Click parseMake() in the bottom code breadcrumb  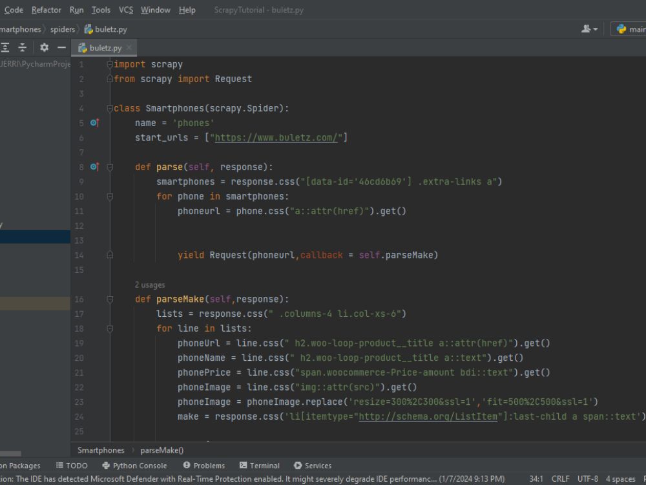pyautogui.click(x=162, y=450)
